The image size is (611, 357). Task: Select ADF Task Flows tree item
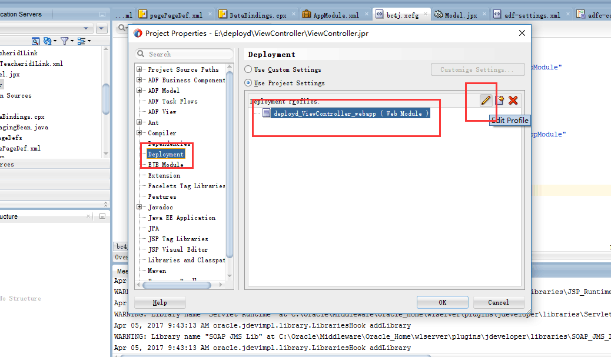pos(172,101)
